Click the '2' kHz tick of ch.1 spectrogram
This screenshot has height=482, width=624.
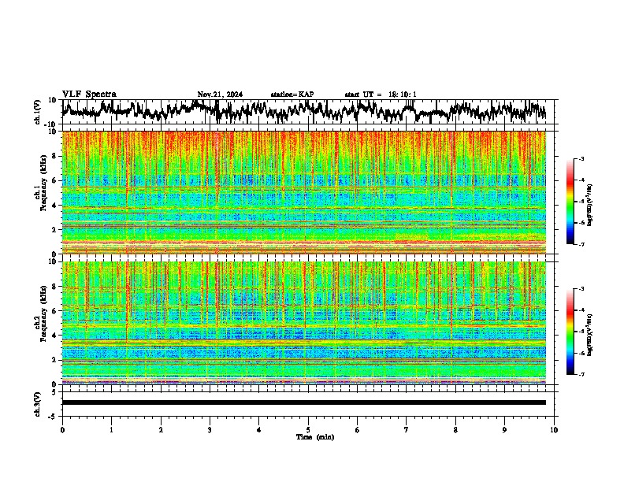[x=54, y=229]
